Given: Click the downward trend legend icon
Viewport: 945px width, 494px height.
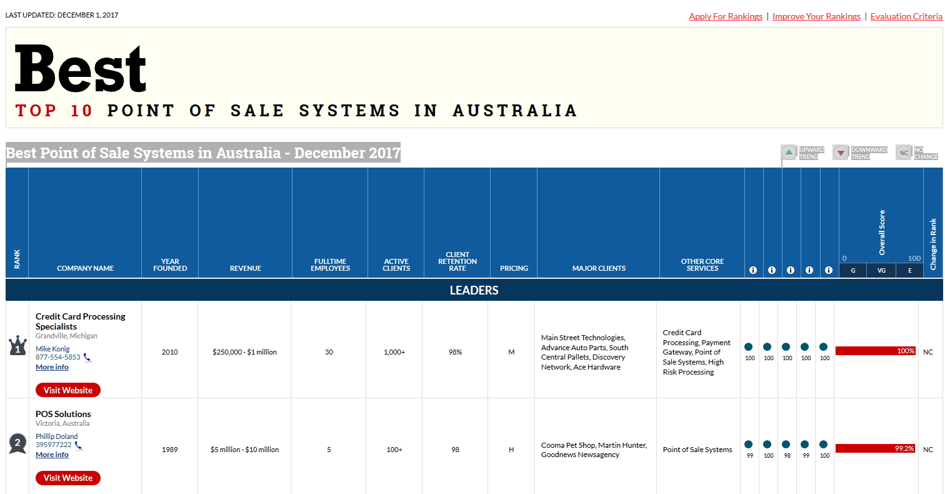Looking at the screenshot, I should pos(841,153).
